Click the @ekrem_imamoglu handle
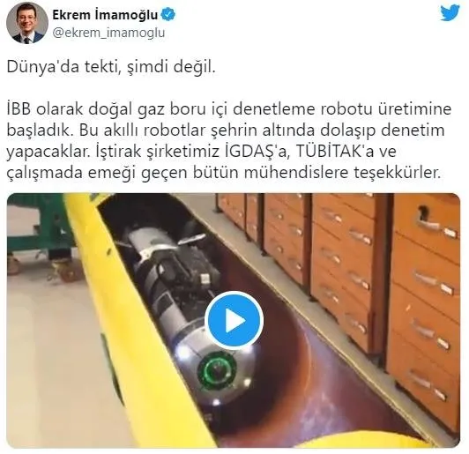This screenshot has width=469, height=454. (108, 33)
